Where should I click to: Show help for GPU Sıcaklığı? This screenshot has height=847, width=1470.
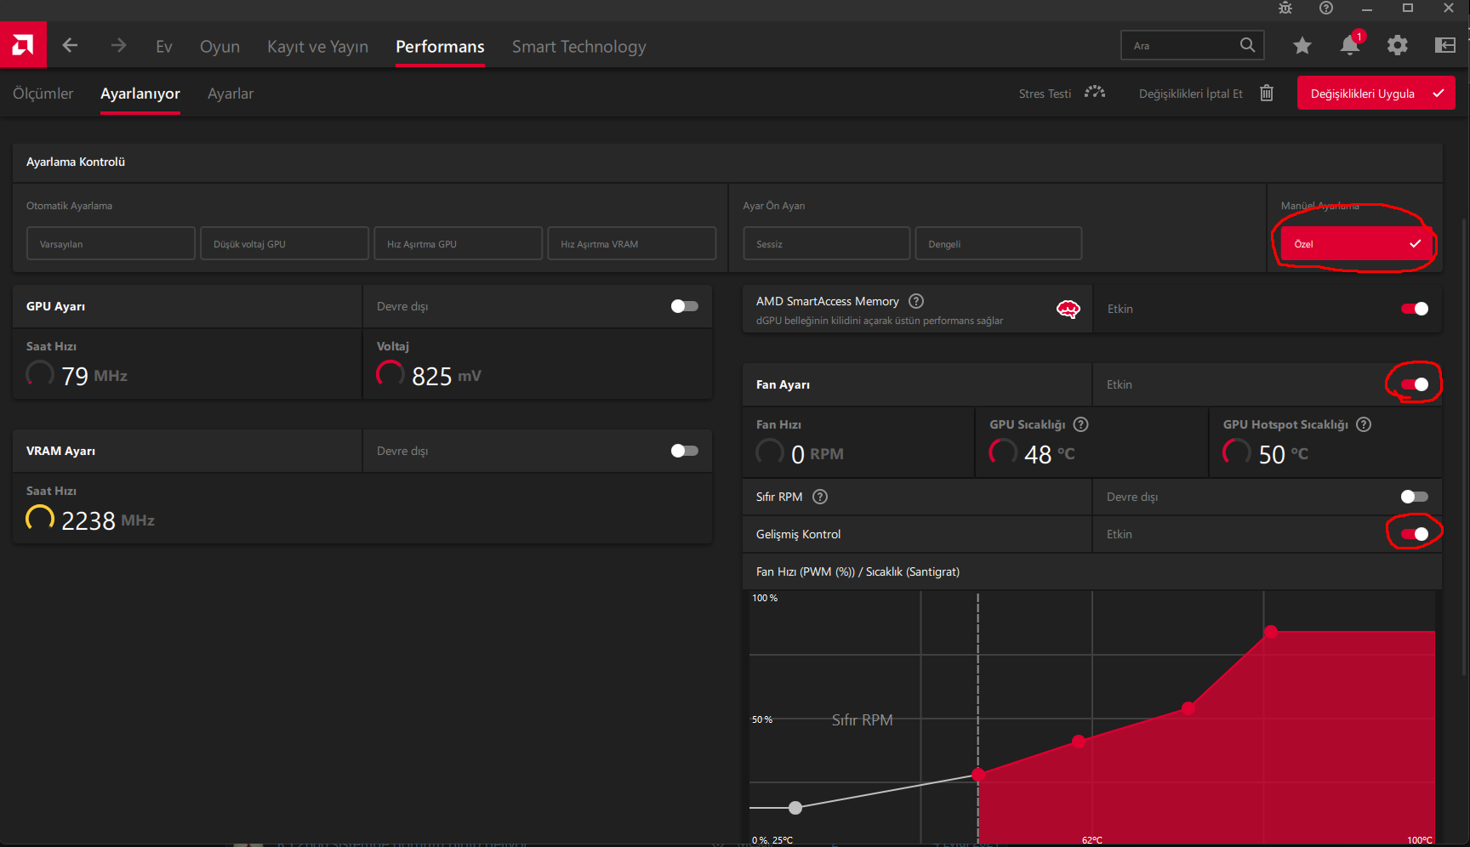click(x=1081, y=424)
